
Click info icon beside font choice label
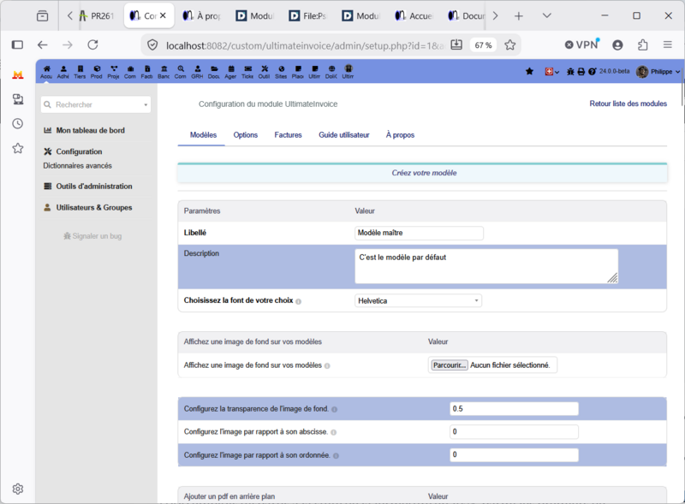(x=298, y=301)
